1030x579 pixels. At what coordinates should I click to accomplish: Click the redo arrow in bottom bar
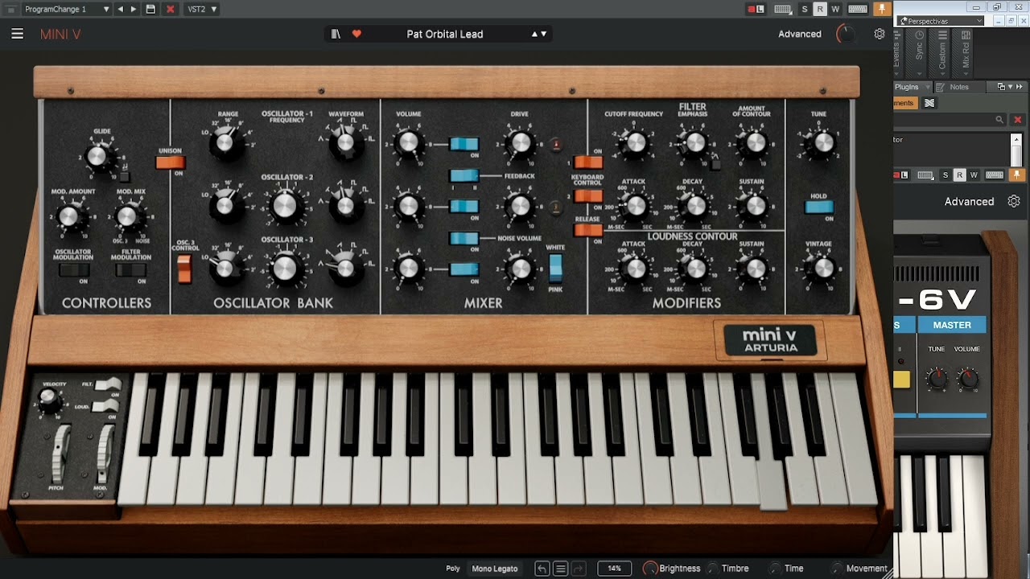(x=579, y=569)
